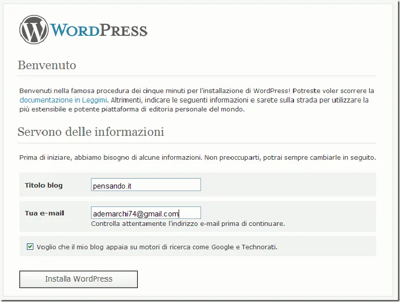Viewport: 400px width, 302px height.
Task: Click the Prima di iniziare paragraph text
Action: (x=198, y=157)
